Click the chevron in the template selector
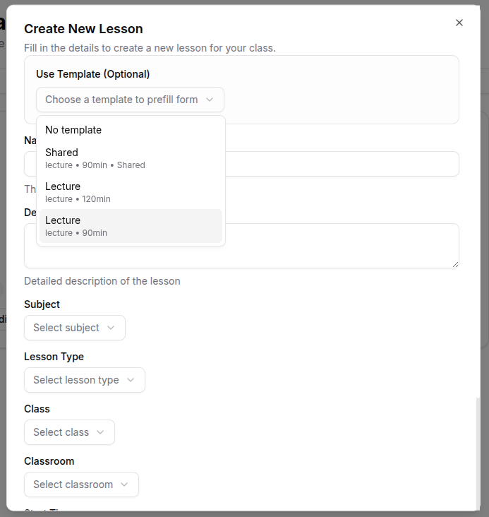 click(210, 100)
